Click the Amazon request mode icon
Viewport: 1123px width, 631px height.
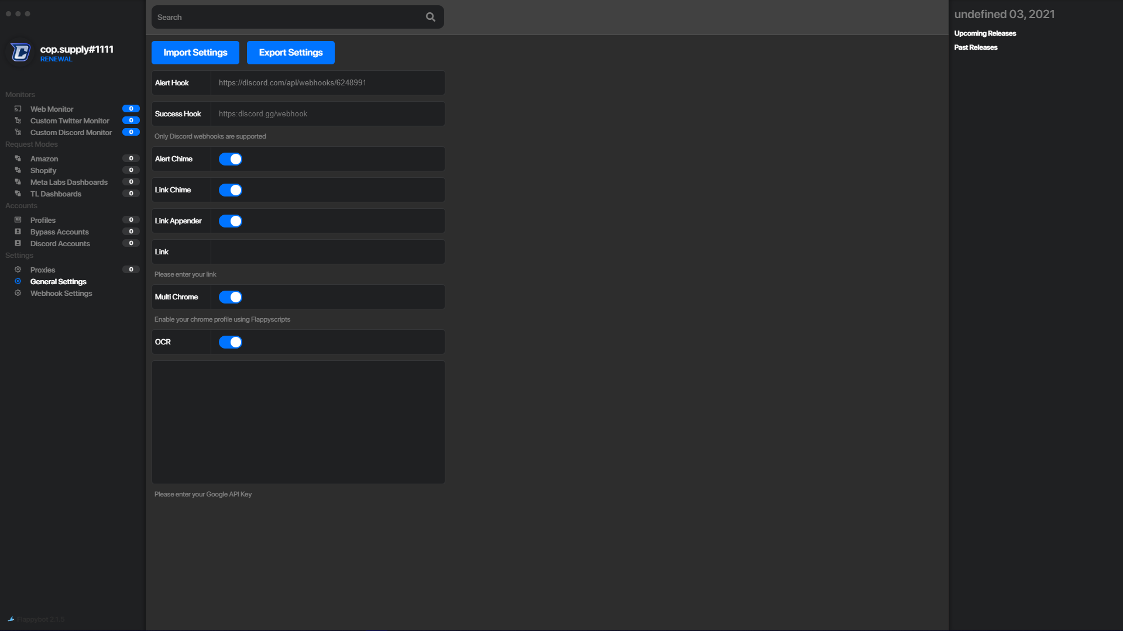click(x=18, y=158)
